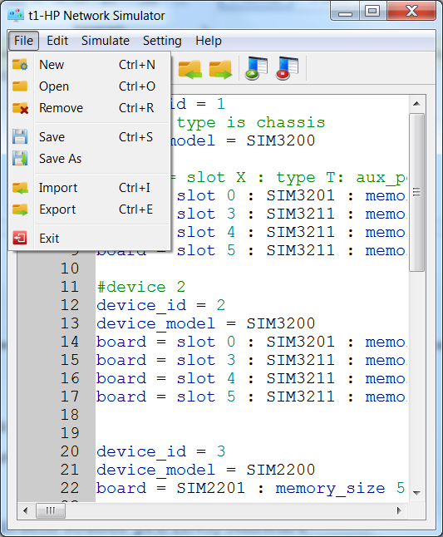The height and width of the screenshot is (537, 443).
Task: Click the red Exit icon in the File menu
Action: point(20,238)
